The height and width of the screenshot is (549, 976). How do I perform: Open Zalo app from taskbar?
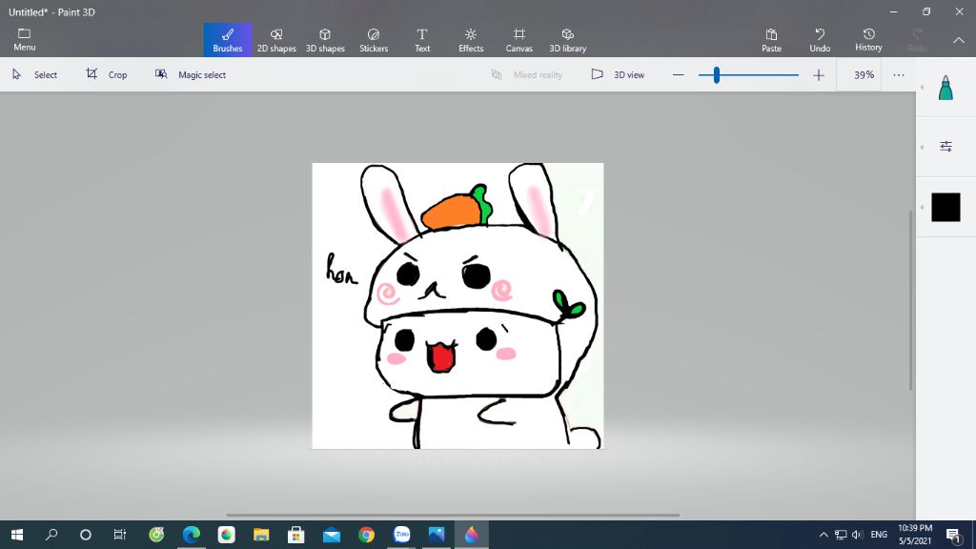pos(401,535)
